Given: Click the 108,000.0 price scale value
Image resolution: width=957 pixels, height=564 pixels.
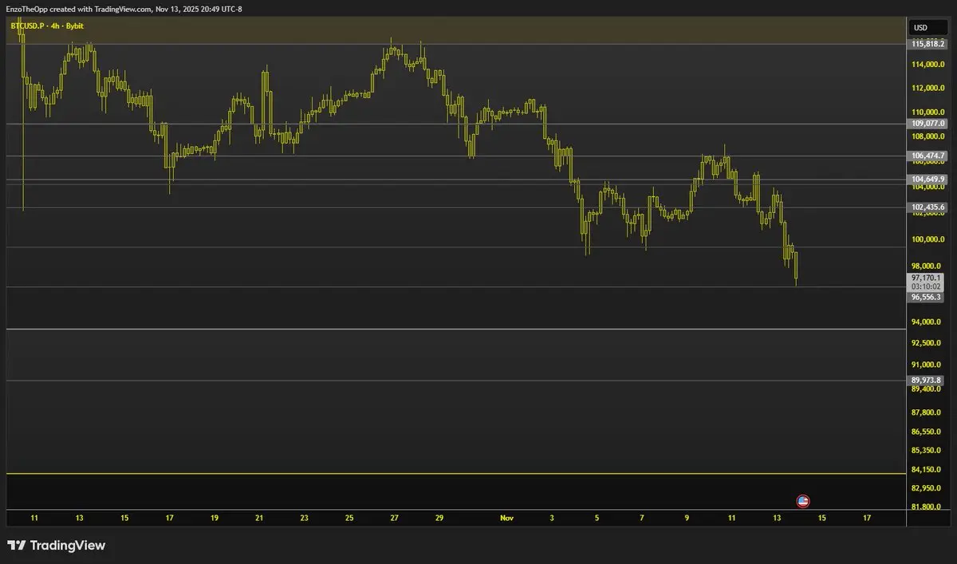Looking at the screenshot, I should click(x=928, y=136).
